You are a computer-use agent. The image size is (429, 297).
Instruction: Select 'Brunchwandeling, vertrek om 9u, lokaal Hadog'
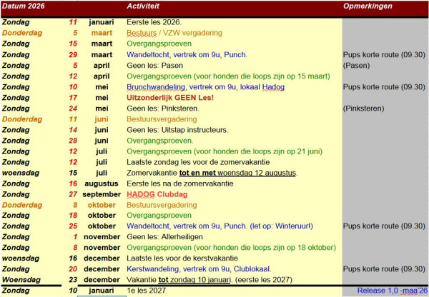pos(205,87)
